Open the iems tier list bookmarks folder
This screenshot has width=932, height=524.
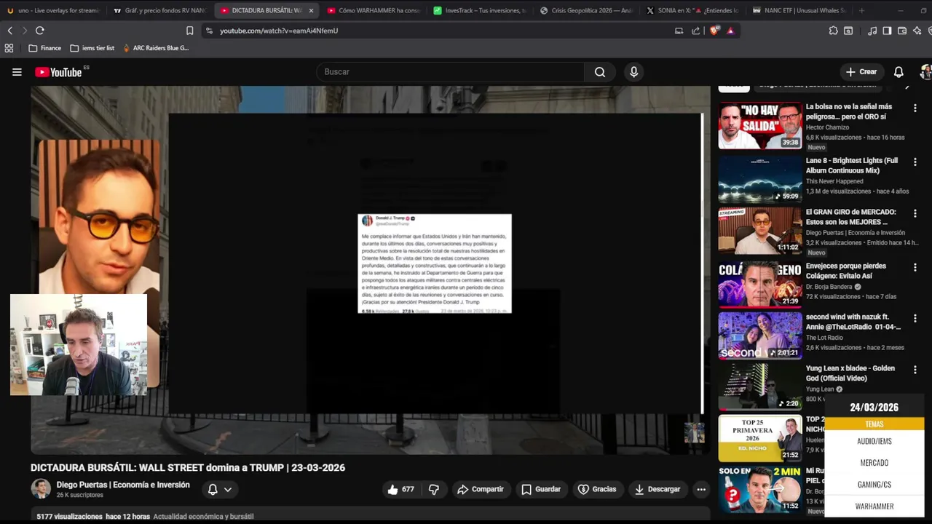(x=92, y=48)
